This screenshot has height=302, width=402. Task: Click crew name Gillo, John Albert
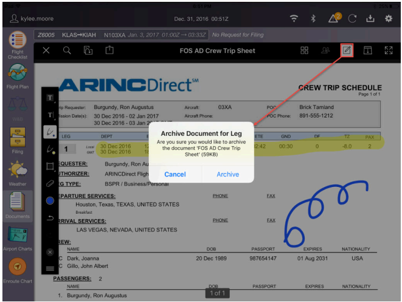pos(88,266)
